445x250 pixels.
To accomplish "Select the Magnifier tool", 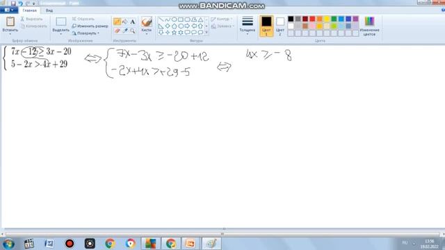I will [x=133, y=31].
